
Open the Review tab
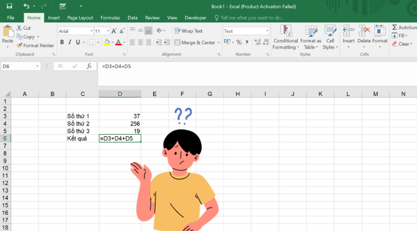[152, 18]
